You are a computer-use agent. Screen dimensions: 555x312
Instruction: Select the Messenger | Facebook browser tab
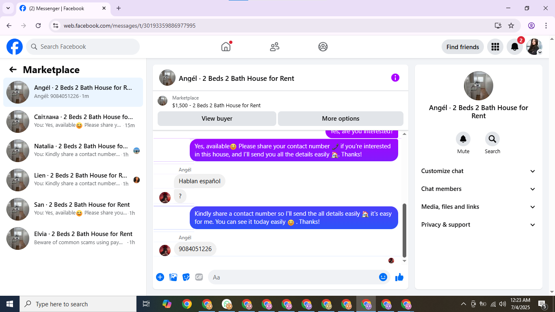pos(63,8)
